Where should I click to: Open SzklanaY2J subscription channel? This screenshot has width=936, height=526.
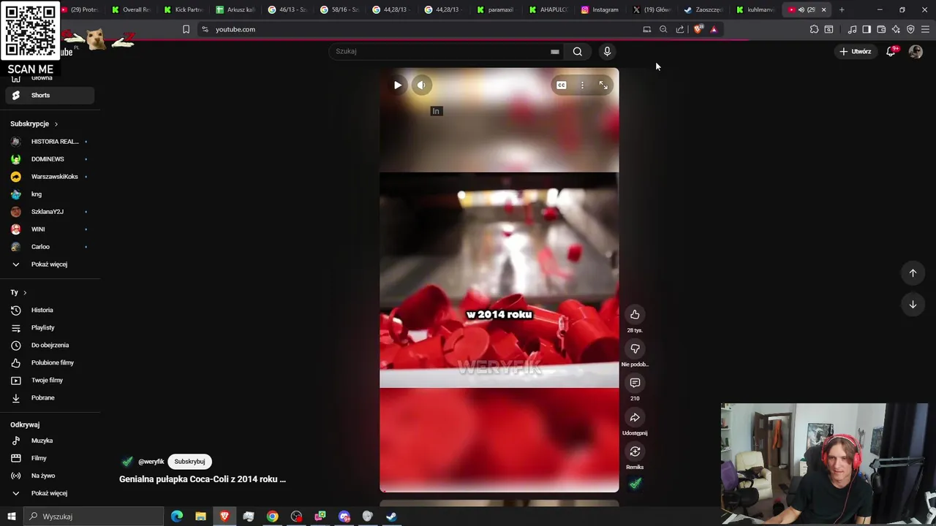click(x=50, y=211)
